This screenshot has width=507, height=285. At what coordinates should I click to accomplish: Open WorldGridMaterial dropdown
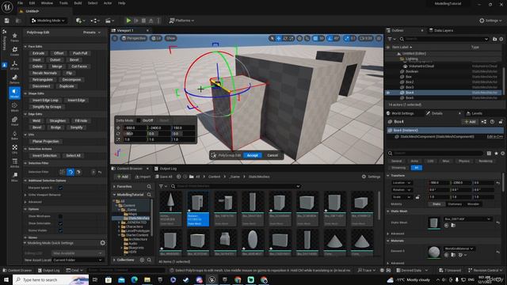tap(459, 249)
